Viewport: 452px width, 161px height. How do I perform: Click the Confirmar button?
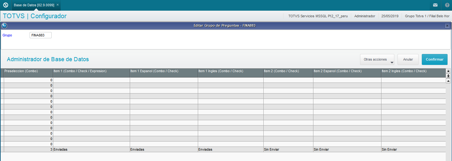click(x=434, y=59)
